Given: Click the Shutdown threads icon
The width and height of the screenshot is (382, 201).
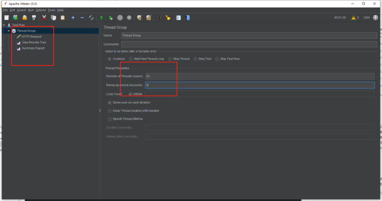Looking at the screenshot, I should [x=129, y=18].
